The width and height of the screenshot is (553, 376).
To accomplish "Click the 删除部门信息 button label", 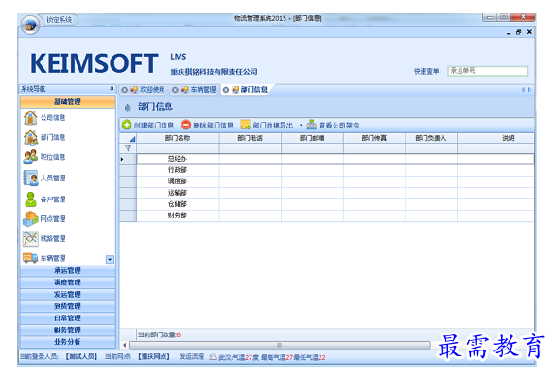I will click(214, 125).
